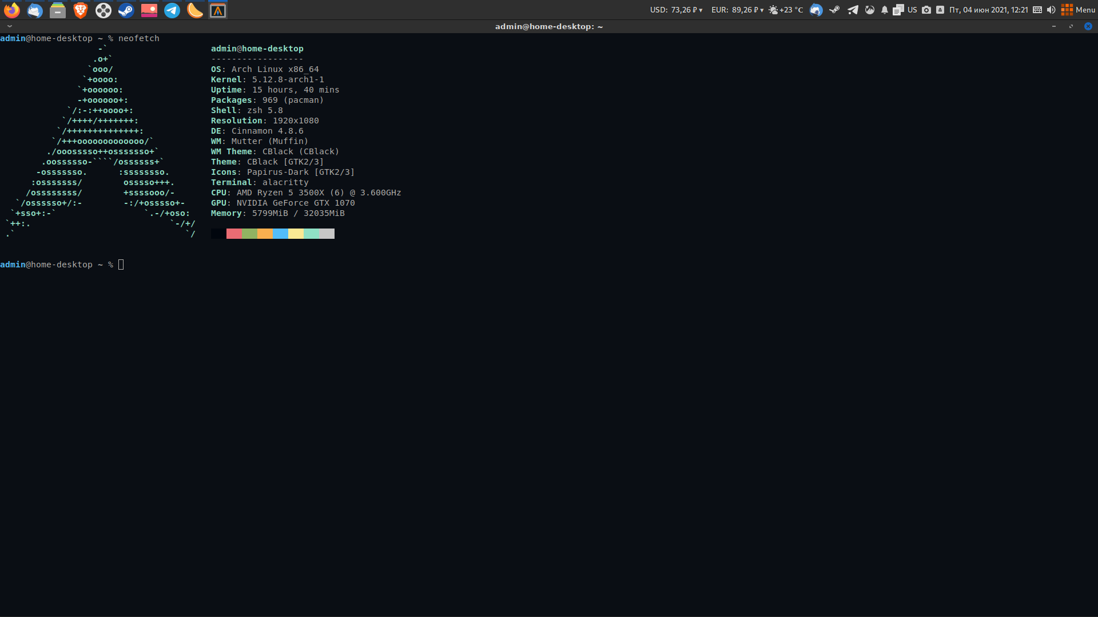Click the camera screenshot tray icon

pyautogui.click(x=926, y=10)
